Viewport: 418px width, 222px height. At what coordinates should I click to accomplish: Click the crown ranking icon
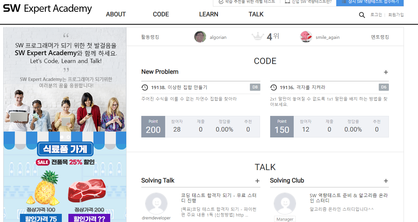click(258, 36)
